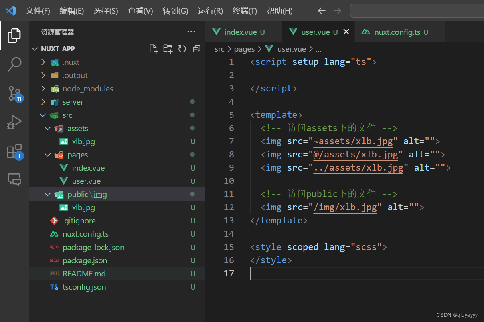
Task: Click the git icon beside .gitignore file
Action: point(54,221)
